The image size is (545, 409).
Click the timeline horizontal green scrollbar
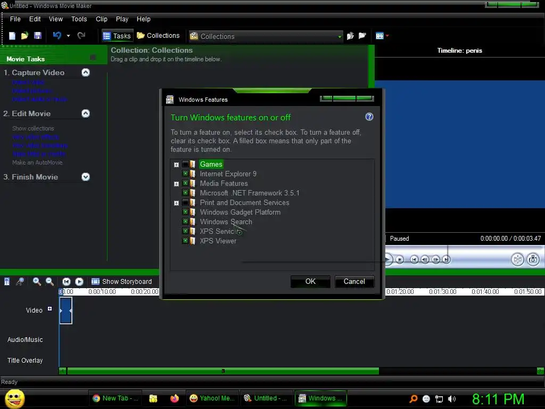coord(223,371)
